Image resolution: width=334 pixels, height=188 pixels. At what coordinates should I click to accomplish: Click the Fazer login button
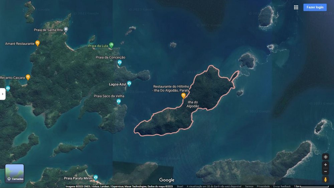pyautogui.click(x=315, y=7)
